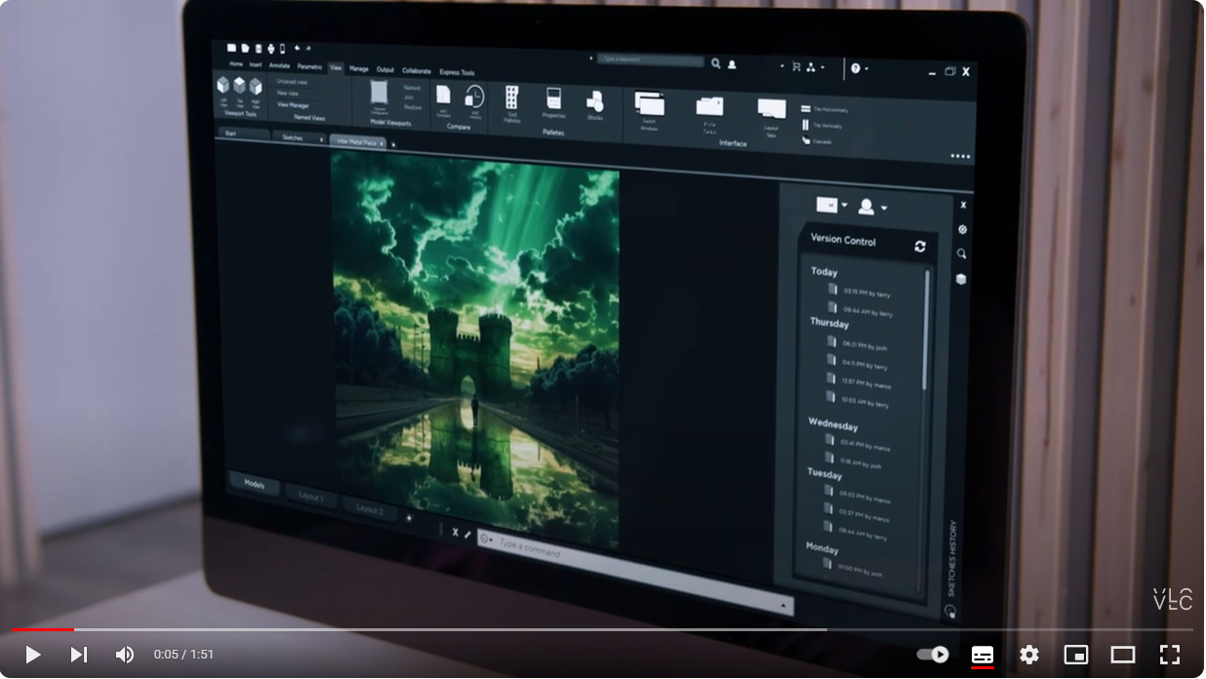Click the Named viewports button
Screen dimensions: 1206x679
pos(412,87)
